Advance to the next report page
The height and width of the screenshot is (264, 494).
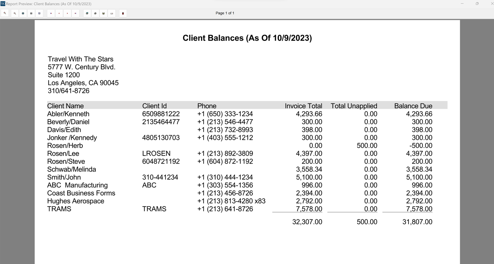click(x=67, y=13)
